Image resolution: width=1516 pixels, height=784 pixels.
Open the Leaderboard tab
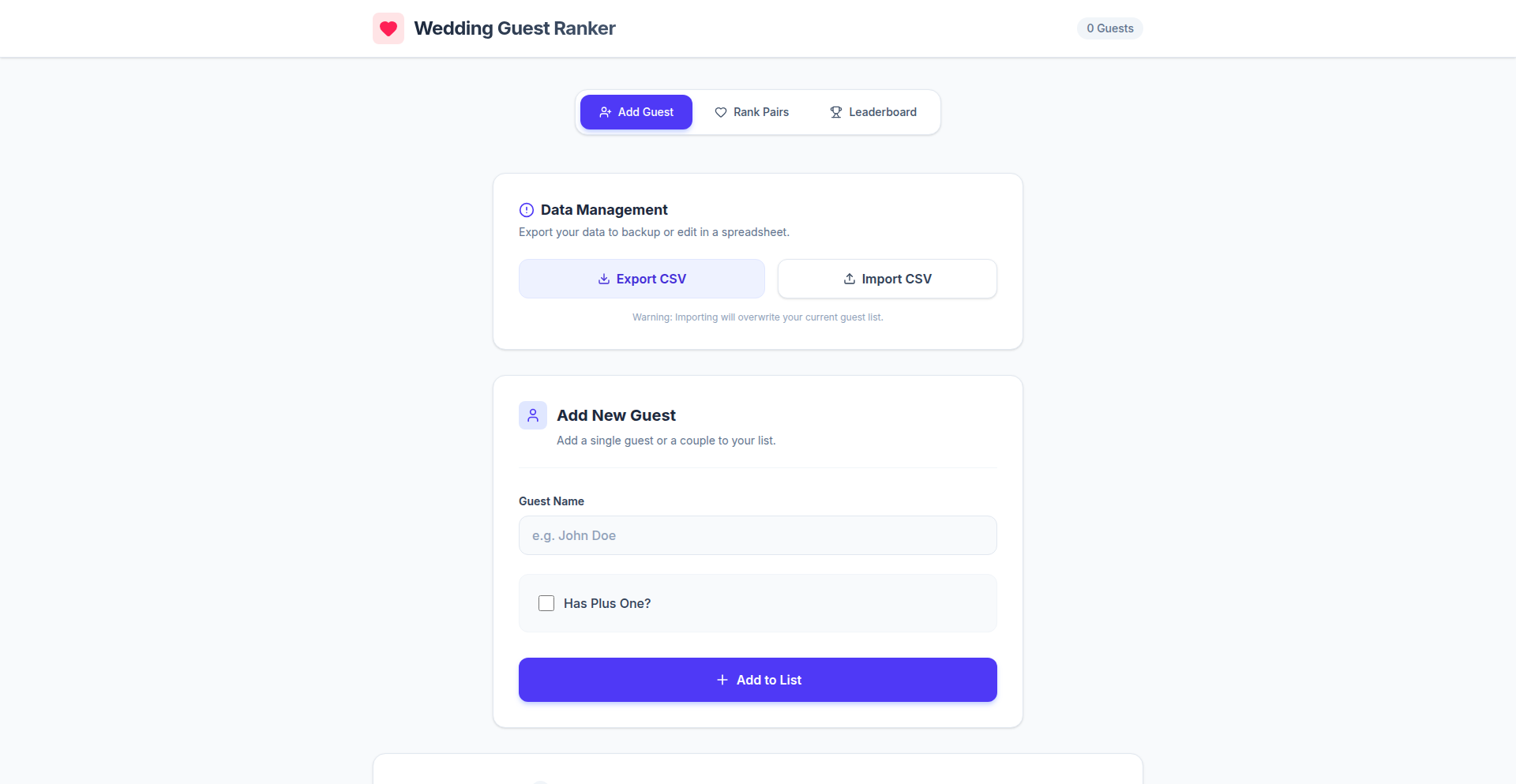click(872, 112)
